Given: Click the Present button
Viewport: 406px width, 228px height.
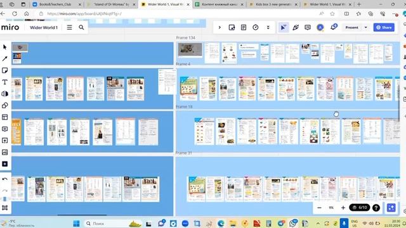Looking at the screenshot, I should 351,27.
